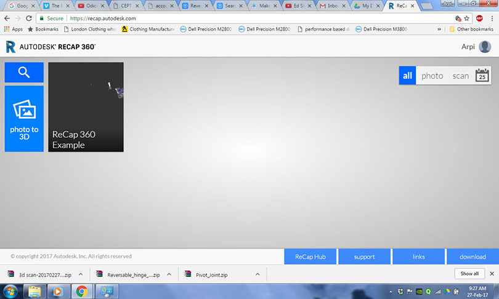Open File Explorer from the taskbar
Screen dimensions: 499x299
pos(34,292)
